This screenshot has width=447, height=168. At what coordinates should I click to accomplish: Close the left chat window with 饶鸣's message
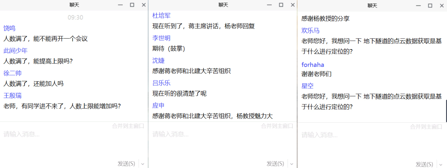[144, 5]
